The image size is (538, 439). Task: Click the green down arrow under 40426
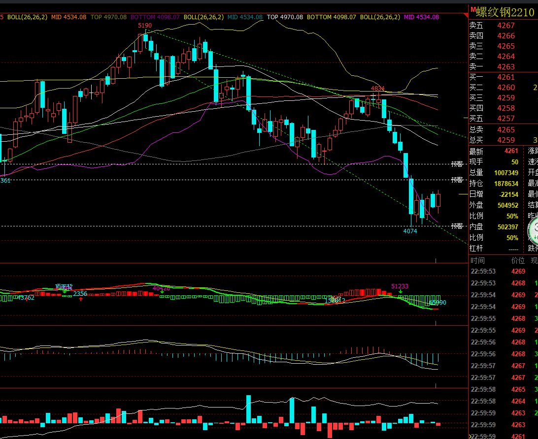[162, 292]
